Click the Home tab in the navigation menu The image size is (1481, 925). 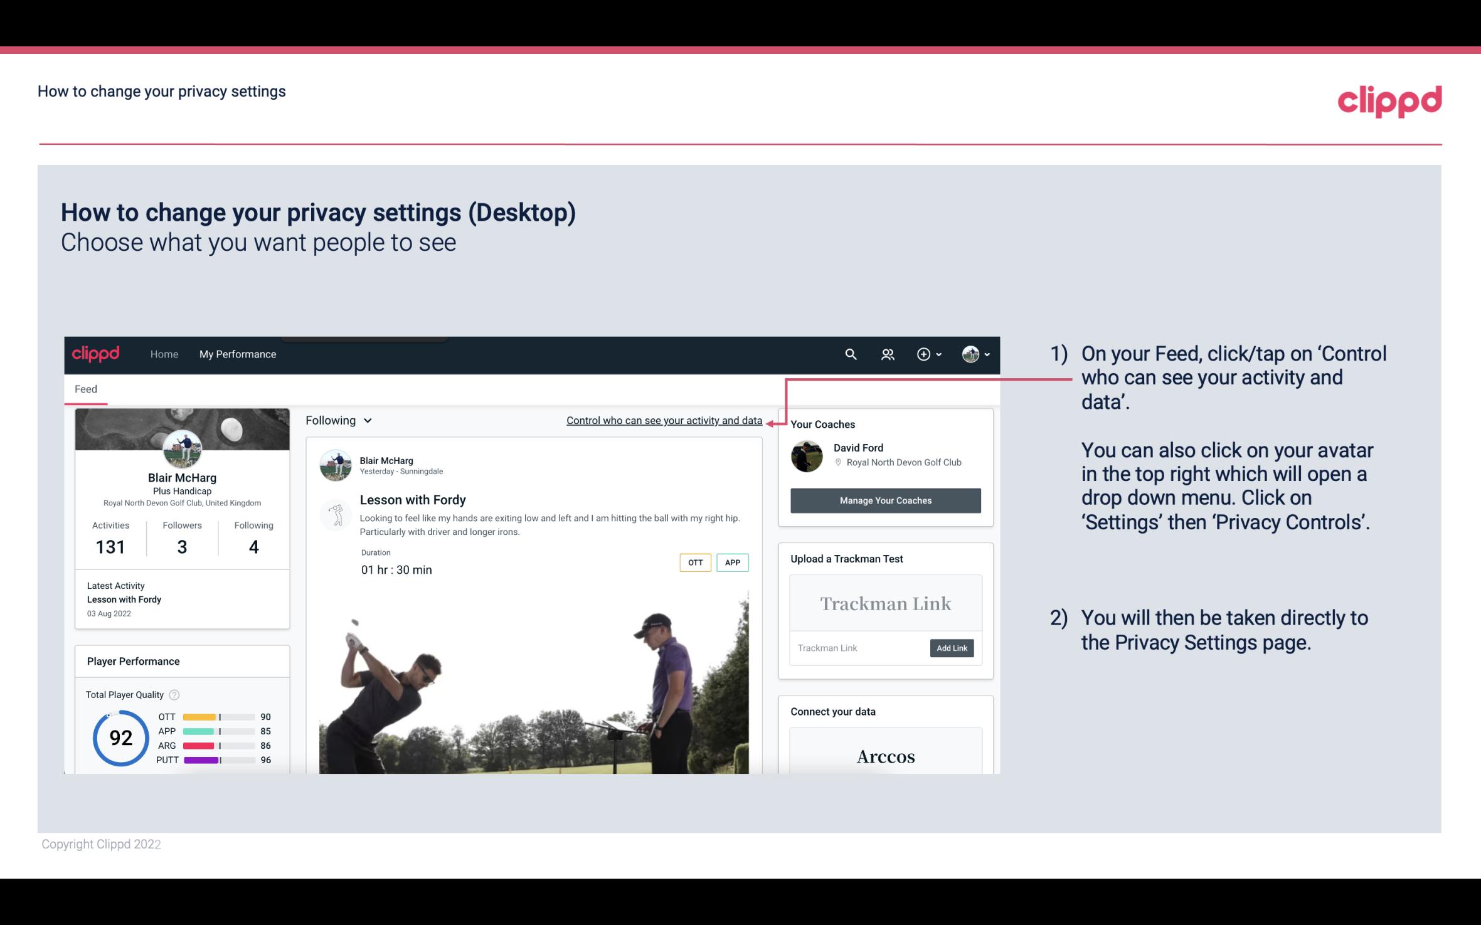click(163, 352)
